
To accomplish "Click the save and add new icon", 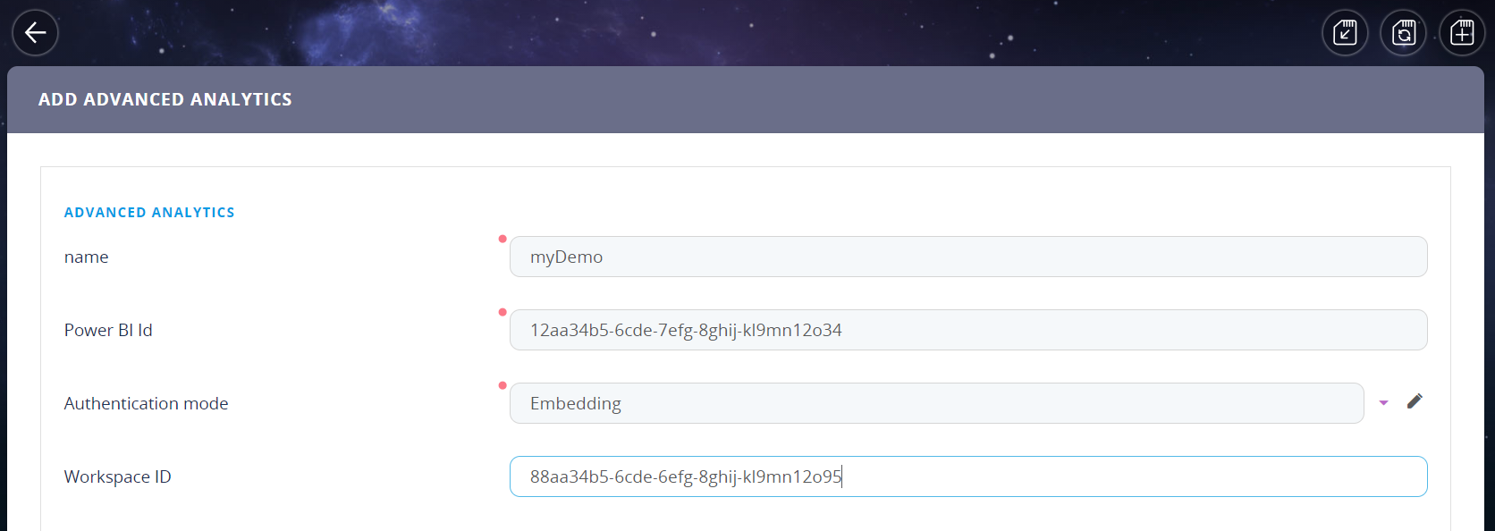I will click(1462, 33).
